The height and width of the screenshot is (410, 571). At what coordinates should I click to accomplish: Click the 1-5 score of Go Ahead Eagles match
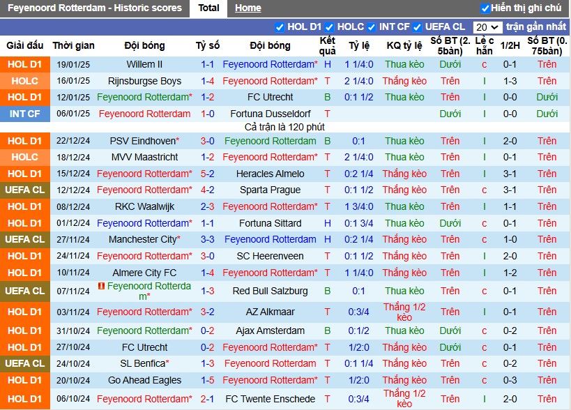coord(208,380)
